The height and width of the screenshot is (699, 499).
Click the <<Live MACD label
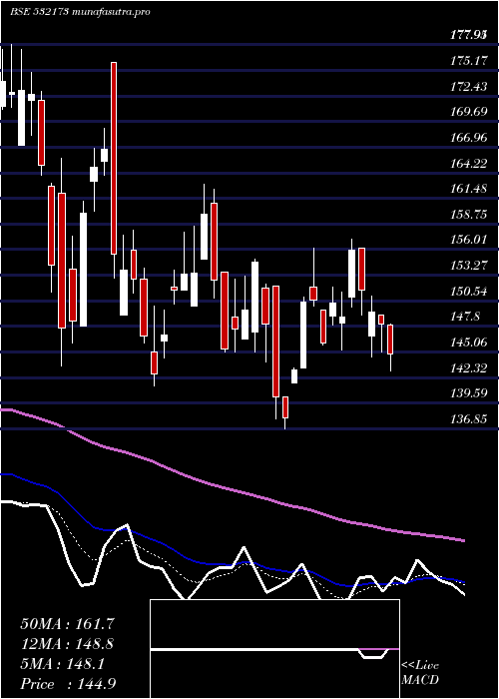coord(420,673)
